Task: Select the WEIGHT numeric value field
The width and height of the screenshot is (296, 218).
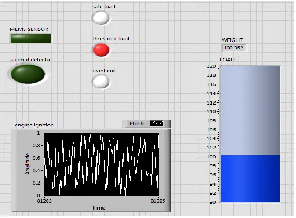Action: click(234, 48)
